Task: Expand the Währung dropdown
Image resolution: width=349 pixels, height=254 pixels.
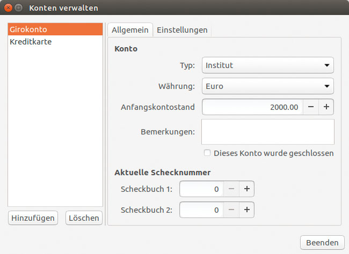Action: [267, 86]
